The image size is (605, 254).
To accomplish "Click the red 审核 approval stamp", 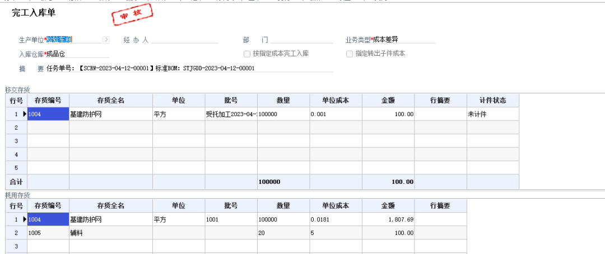I will 128,17.
